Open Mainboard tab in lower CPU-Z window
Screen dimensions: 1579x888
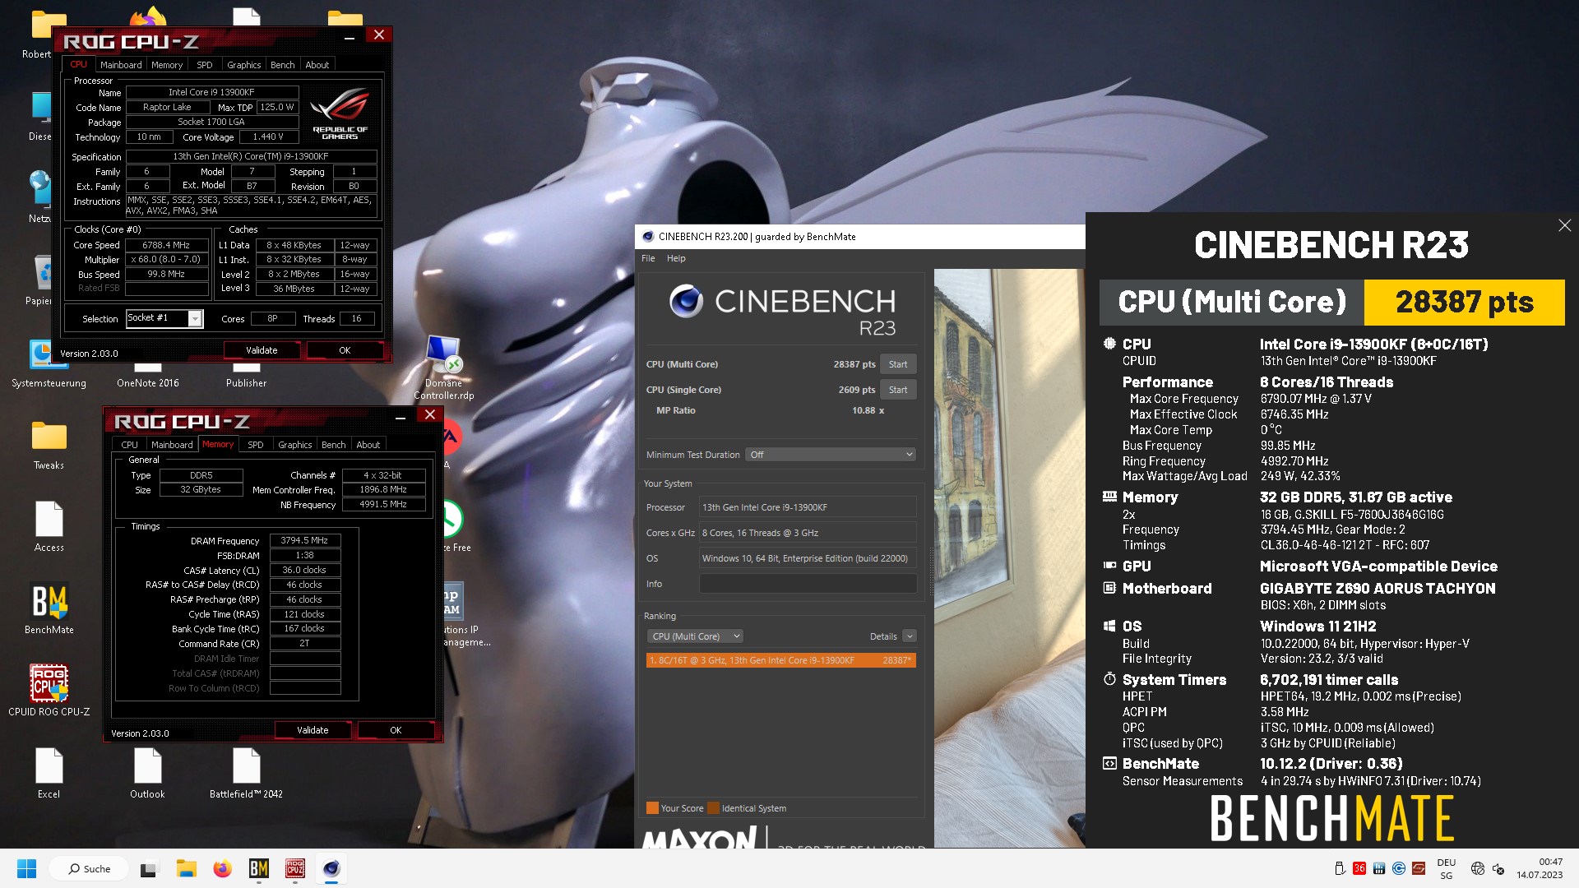click(172, 445)
